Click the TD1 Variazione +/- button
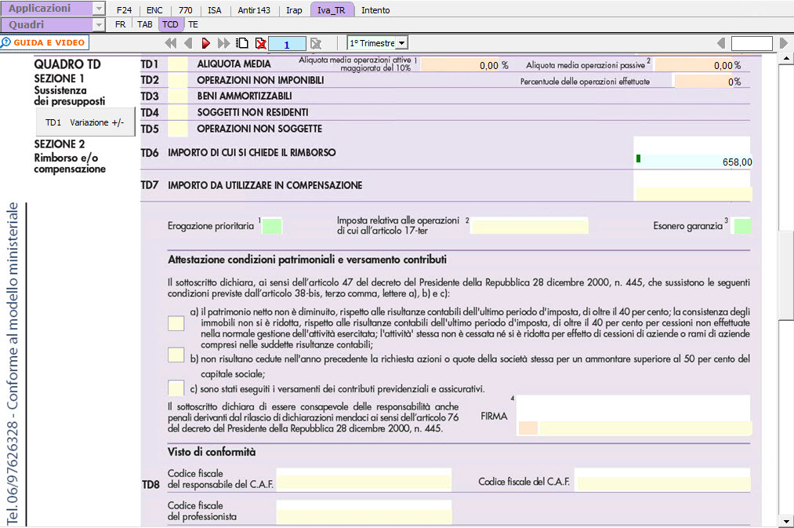The image size is (794, 528). pos(85,122)
